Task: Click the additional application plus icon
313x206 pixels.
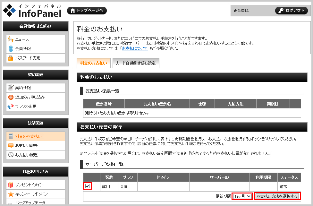Action: click(x=11, y=97)
